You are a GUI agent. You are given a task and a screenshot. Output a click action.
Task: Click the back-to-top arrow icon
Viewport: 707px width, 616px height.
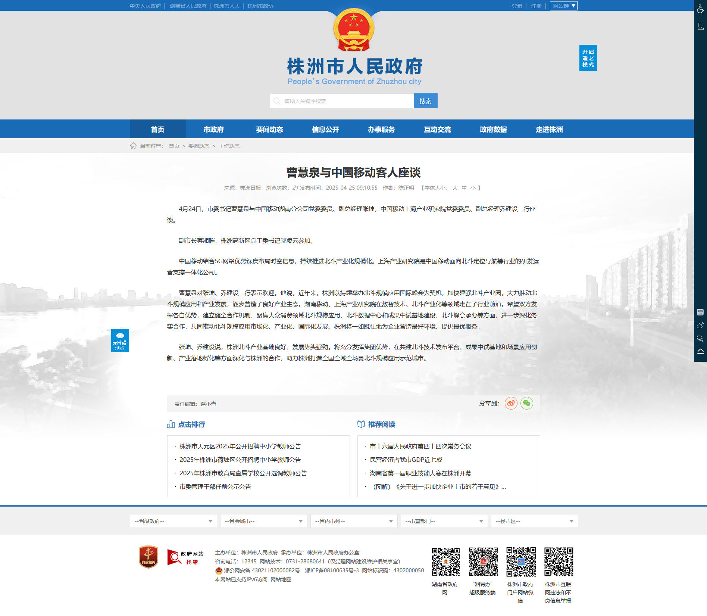(700, 351)
